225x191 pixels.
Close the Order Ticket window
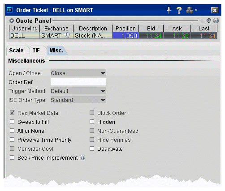coord(215,10)
